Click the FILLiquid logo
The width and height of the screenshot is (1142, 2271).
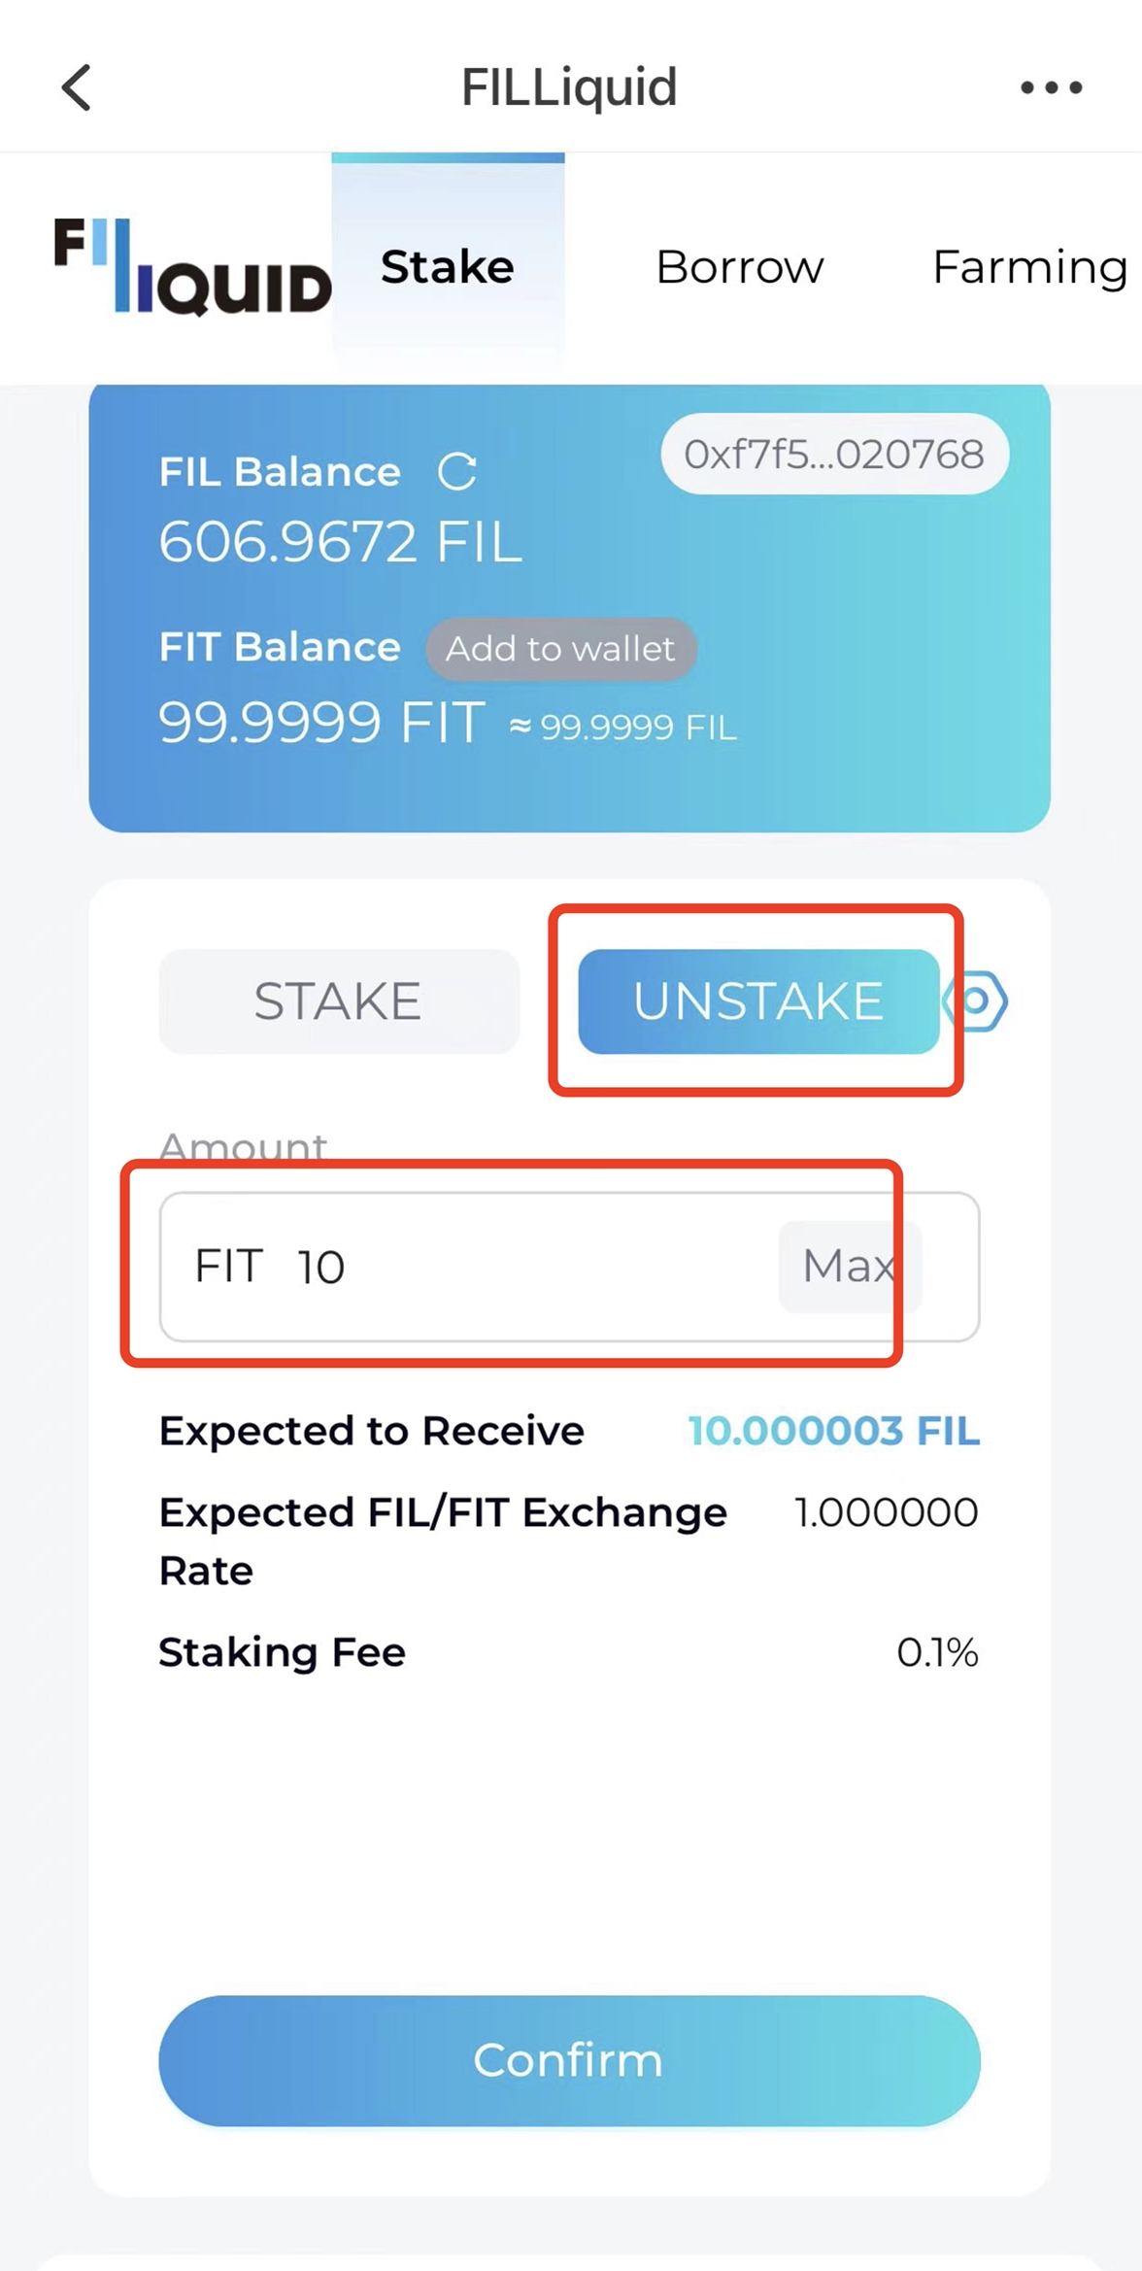pos(192,266)
